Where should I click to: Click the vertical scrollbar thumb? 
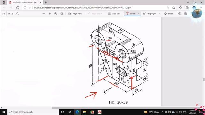[204, 79]
